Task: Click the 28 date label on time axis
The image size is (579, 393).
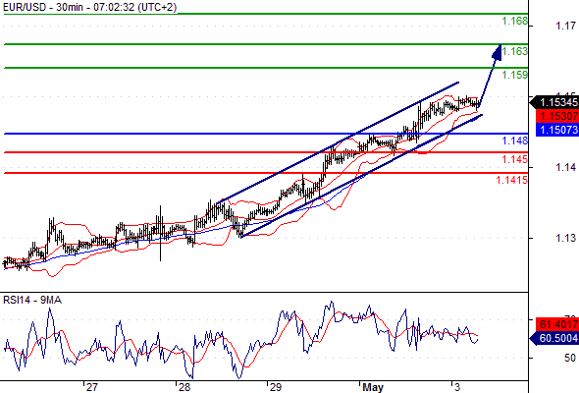Action: click(184, 387)
